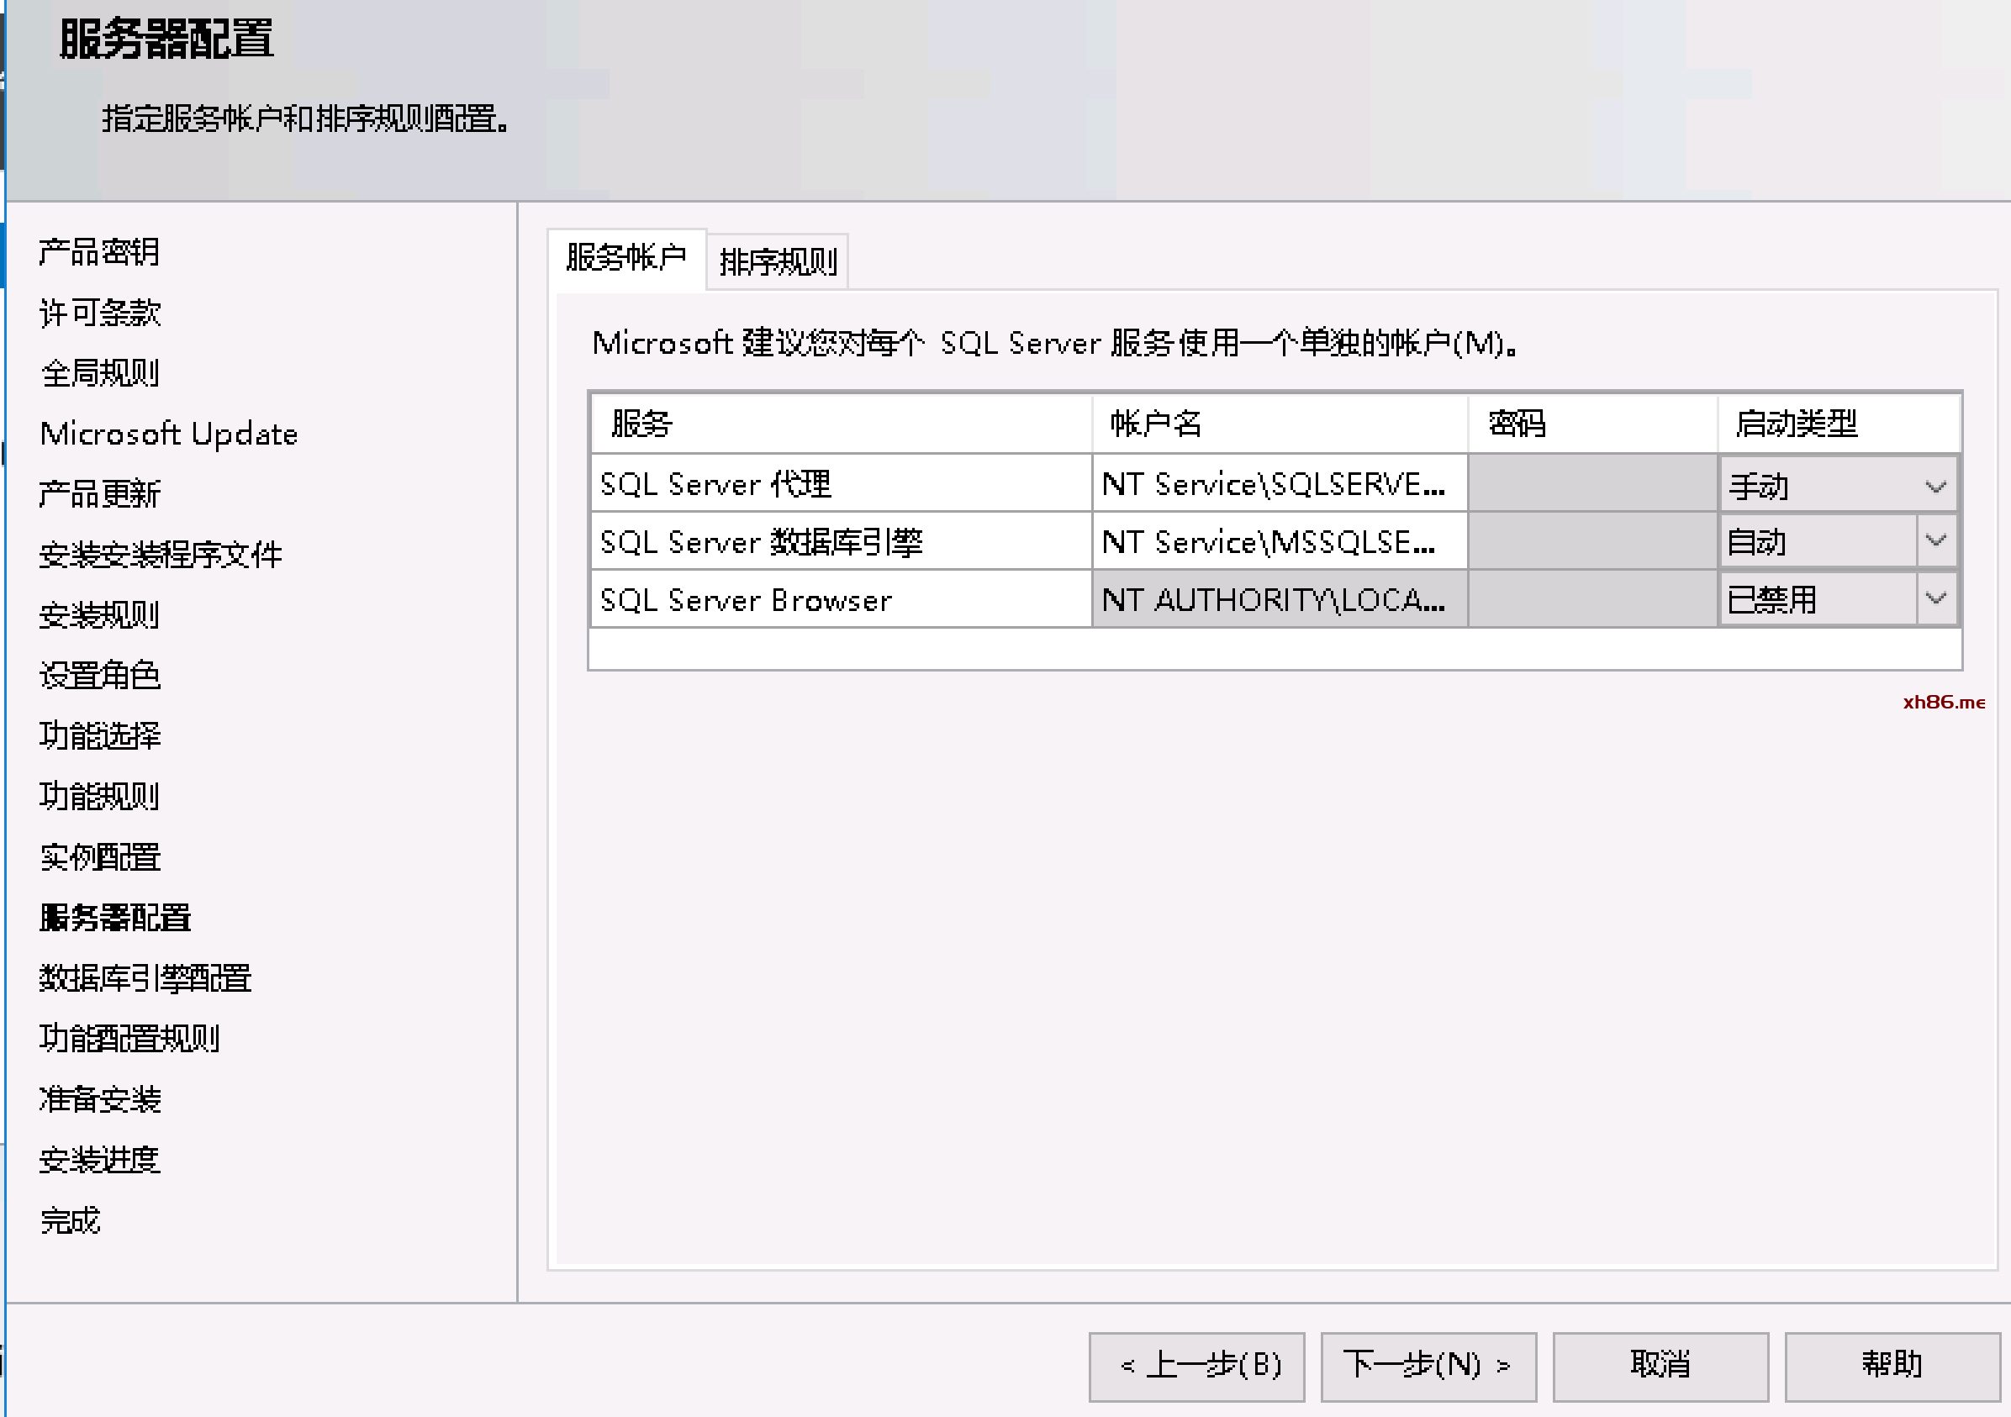Screen dimensions: 2011x1417
Task: Click the account name cell for SQL Server 数据库引擎
Action: click(x=1278, y=541)
